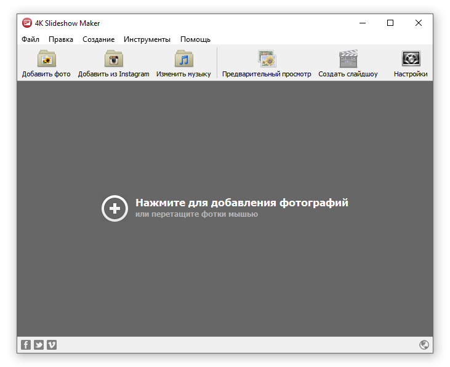This screenshot has width=450, height=367.
Task: Click the или перетащите фотки мышью hint
Action: (x=196, y=214)
